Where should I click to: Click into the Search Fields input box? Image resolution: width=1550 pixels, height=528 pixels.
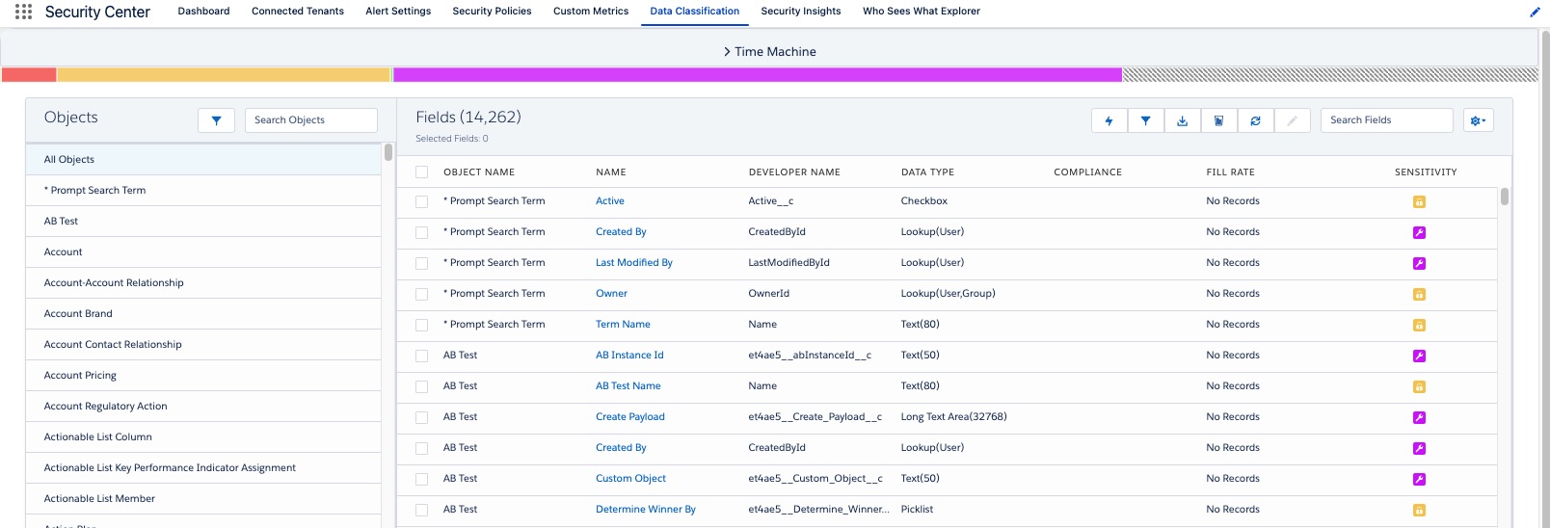point(1385,120)
